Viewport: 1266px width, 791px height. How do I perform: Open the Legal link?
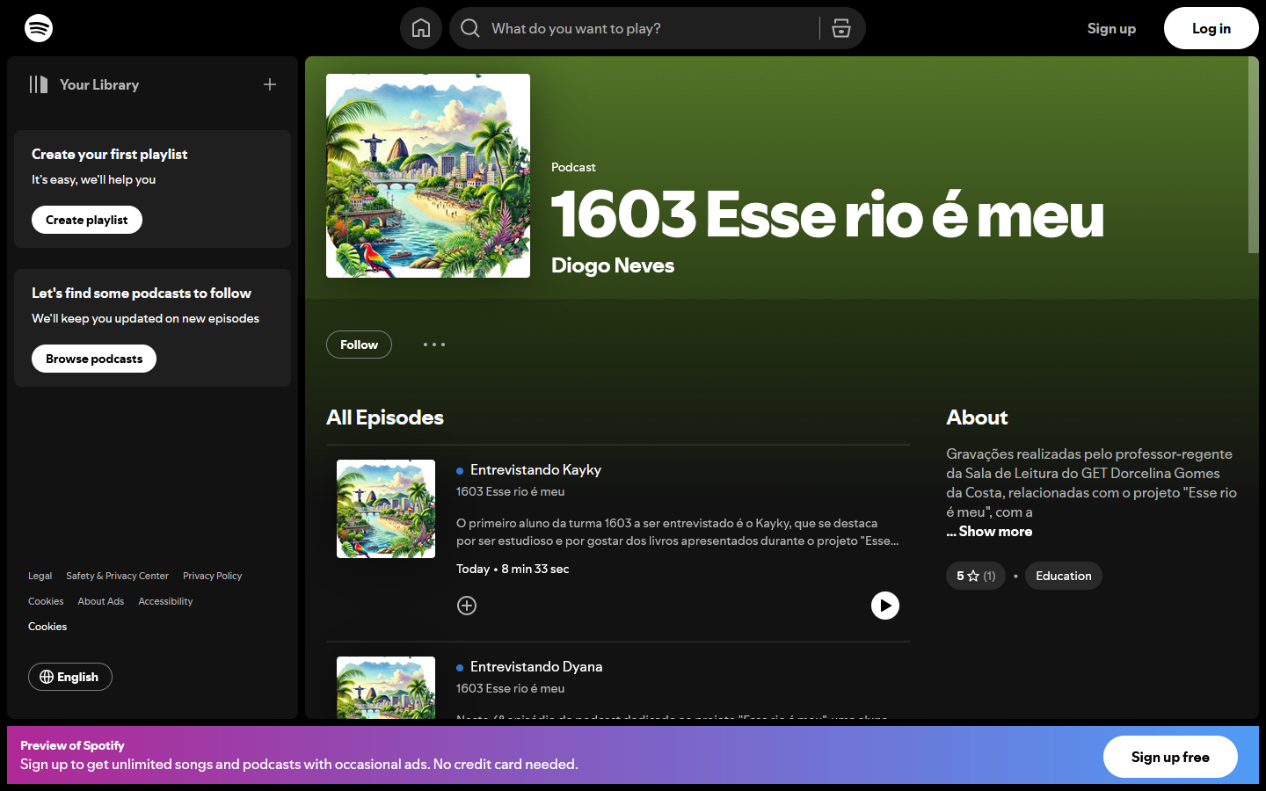[x=40, y=576]
